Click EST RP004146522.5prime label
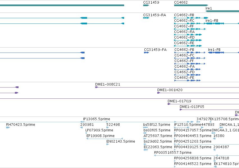Viewport: 239px width, 168px height. [x=193, y=164]
